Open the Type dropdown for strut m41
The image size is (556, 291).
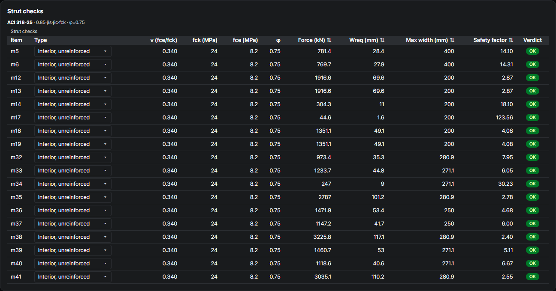(x=73, y=277)
